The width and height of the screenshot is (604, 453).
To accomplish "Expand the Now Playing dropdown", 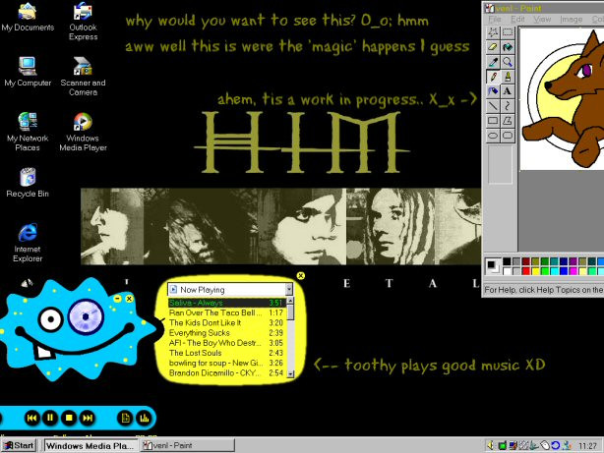I will click(x=289, y=290).
